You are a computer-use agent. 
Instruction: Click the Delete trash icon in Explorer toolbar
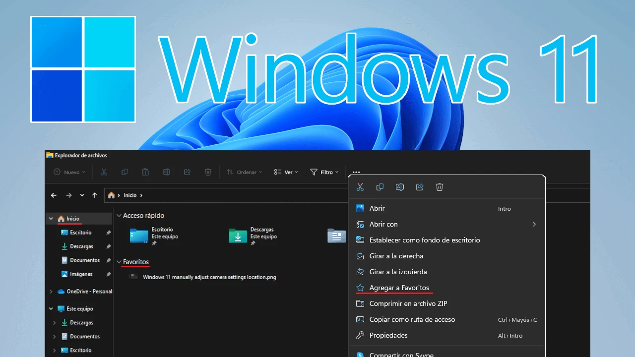(208, 172)
